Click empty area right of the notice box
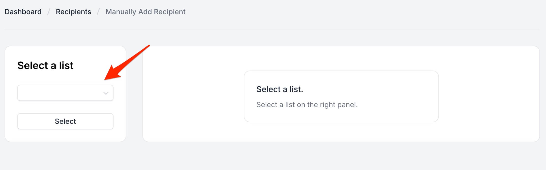546x170 pixels. (488, 96)
